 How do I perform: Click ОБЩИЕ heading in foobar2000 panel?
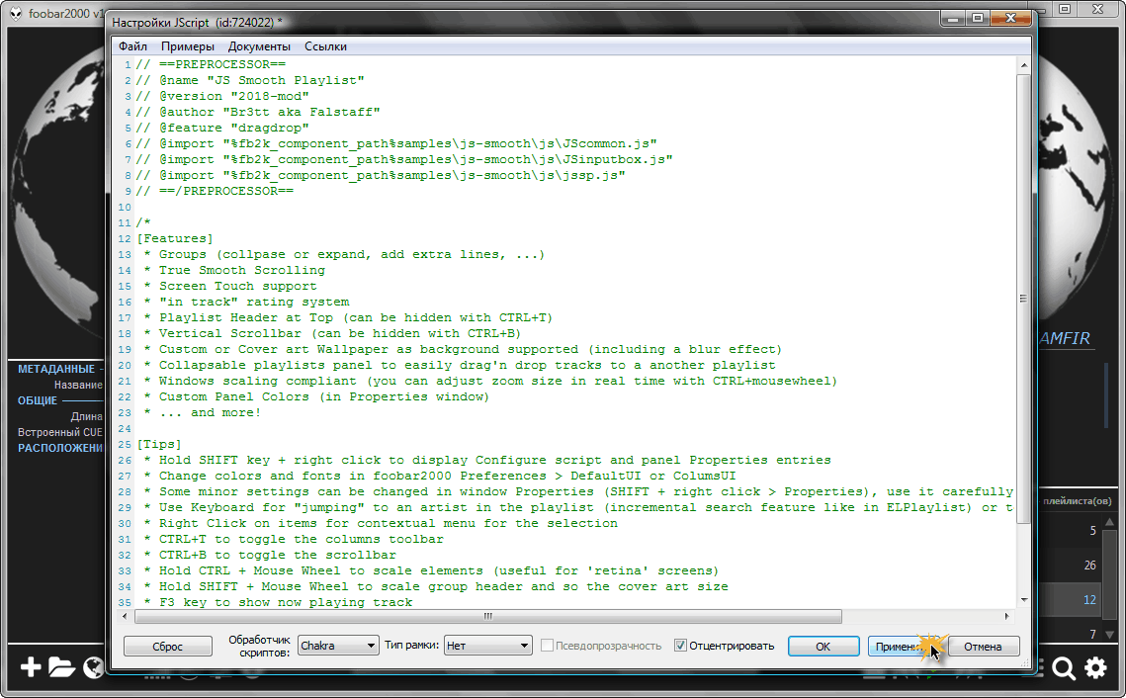38,400
